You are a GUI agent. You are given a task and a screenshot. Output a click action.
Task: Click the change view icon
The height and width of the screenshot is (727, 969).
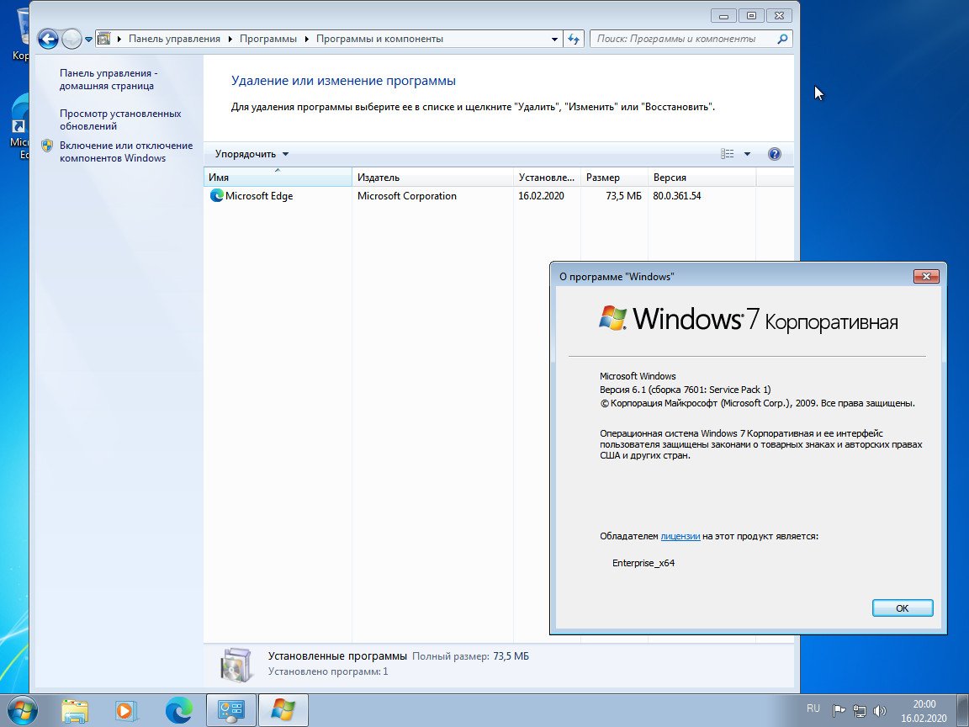tap(728, 154)
